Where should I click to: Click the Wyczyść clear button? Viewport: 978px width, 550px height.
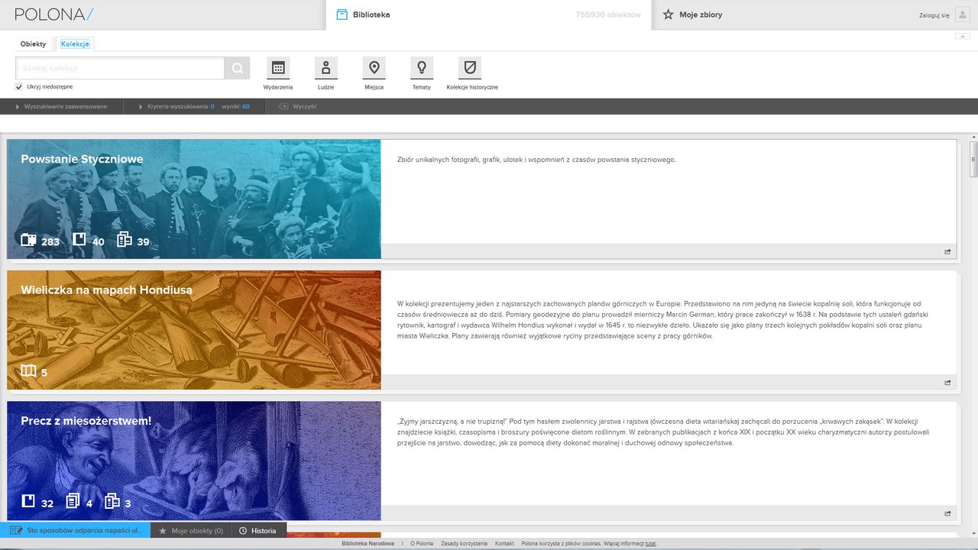click(298, 107)
